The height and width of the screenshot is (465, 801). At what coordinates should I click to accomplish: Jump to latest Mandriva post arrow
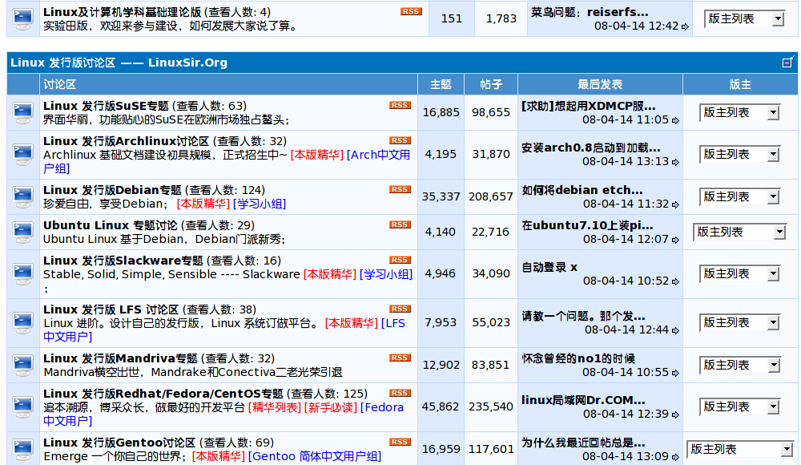coord(675,374)
